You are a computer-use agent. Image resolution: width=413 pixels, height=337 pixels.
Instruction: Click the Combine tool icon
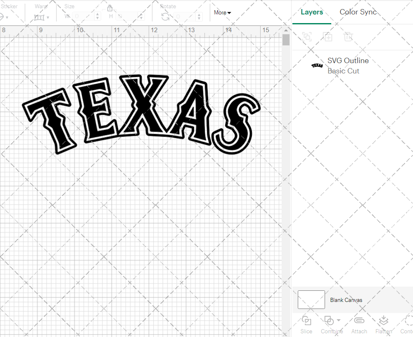click(x=329, y=321)
